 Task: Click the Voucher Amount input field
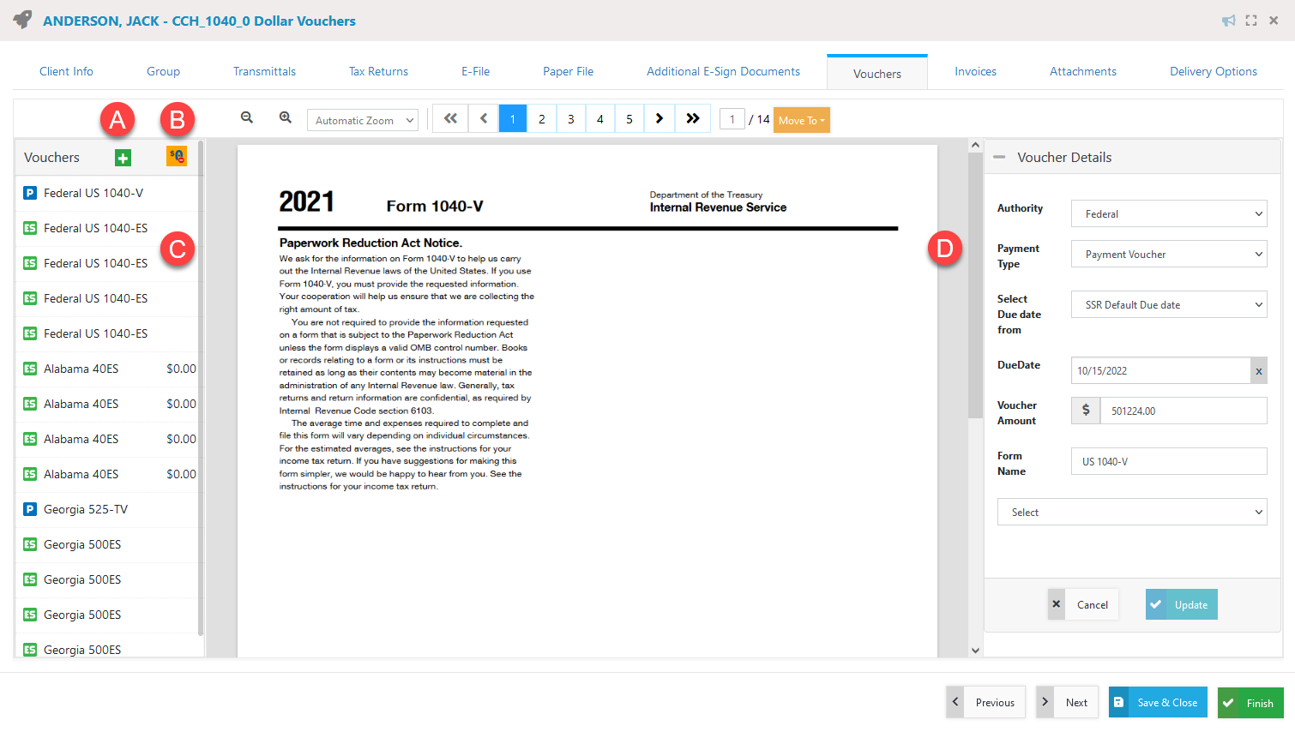[1184, 411]
